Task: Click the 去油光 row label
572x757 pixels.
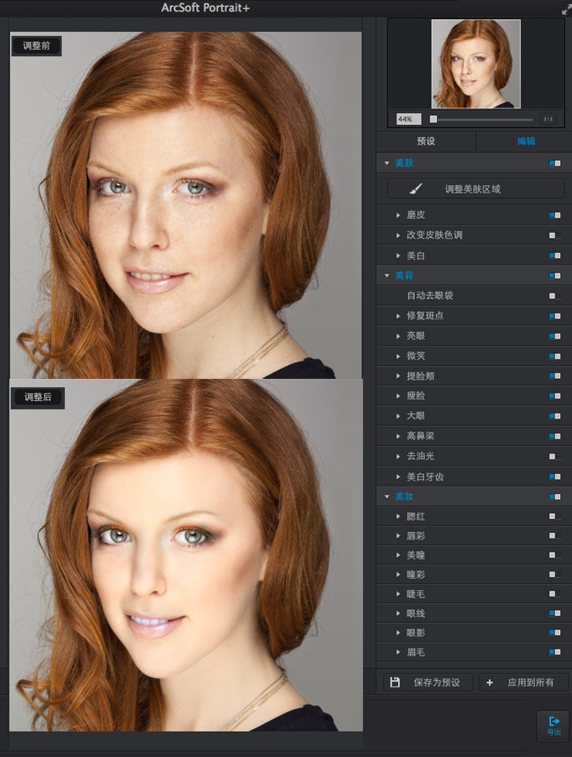Action: 420,456
